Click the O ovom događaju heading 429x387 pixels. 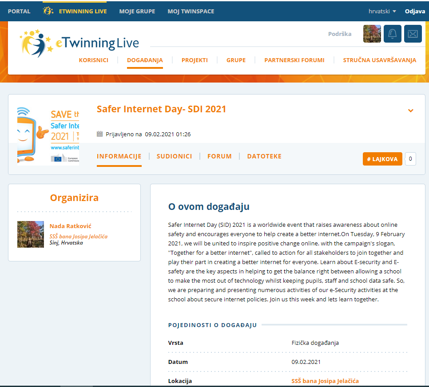click(209, 206)
